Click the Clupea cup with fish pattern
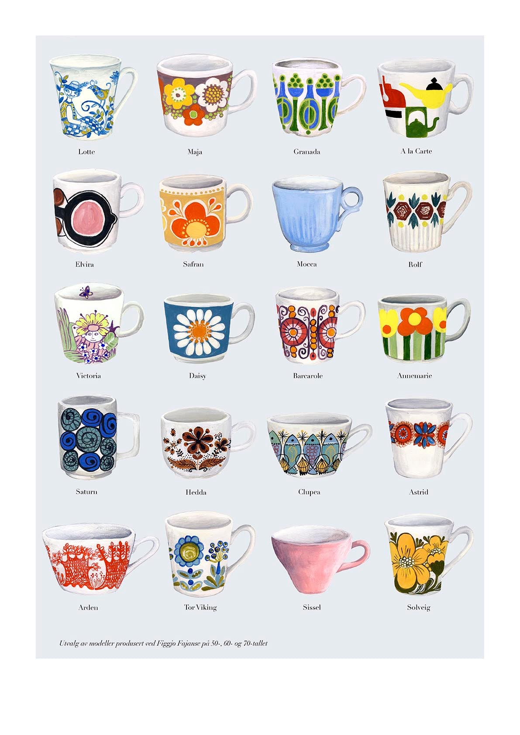Viewport: 520px width, 735px height. click(x=318, y=445)
